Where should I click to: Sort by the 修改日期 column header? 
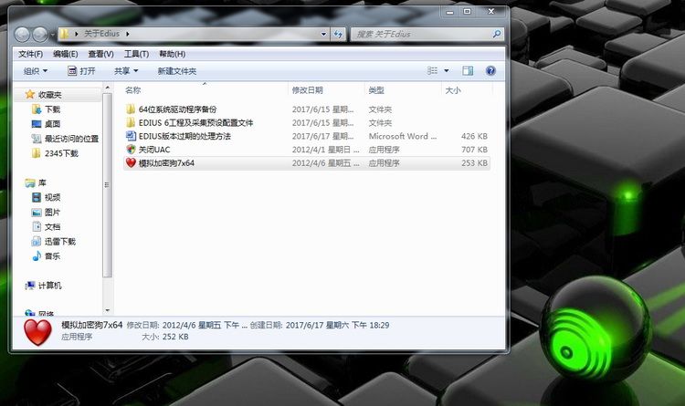[x=307, y=90]
